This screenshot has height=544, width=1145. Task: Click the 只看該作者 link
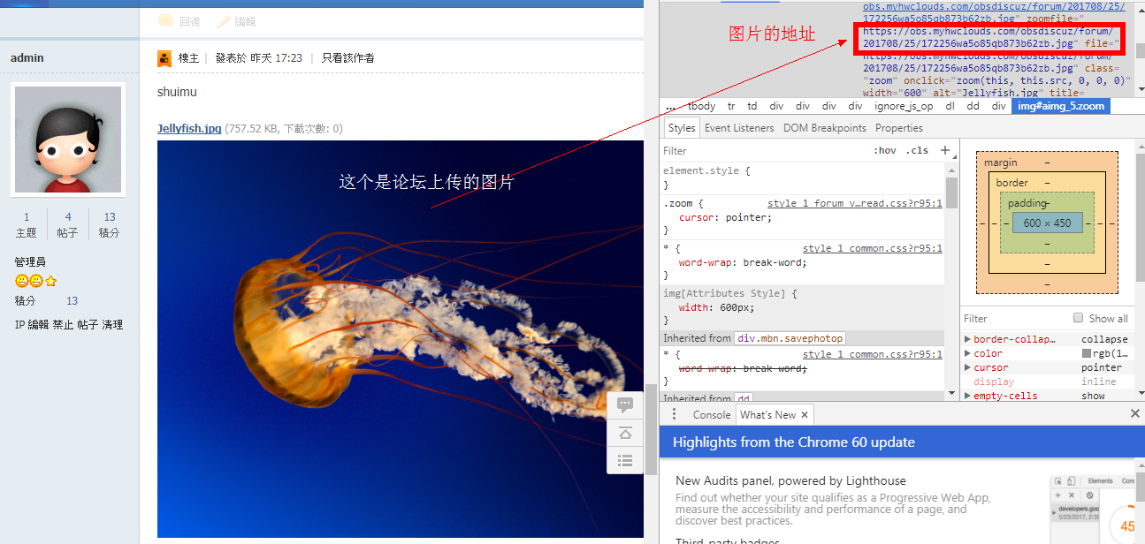[x=347, y=58]
